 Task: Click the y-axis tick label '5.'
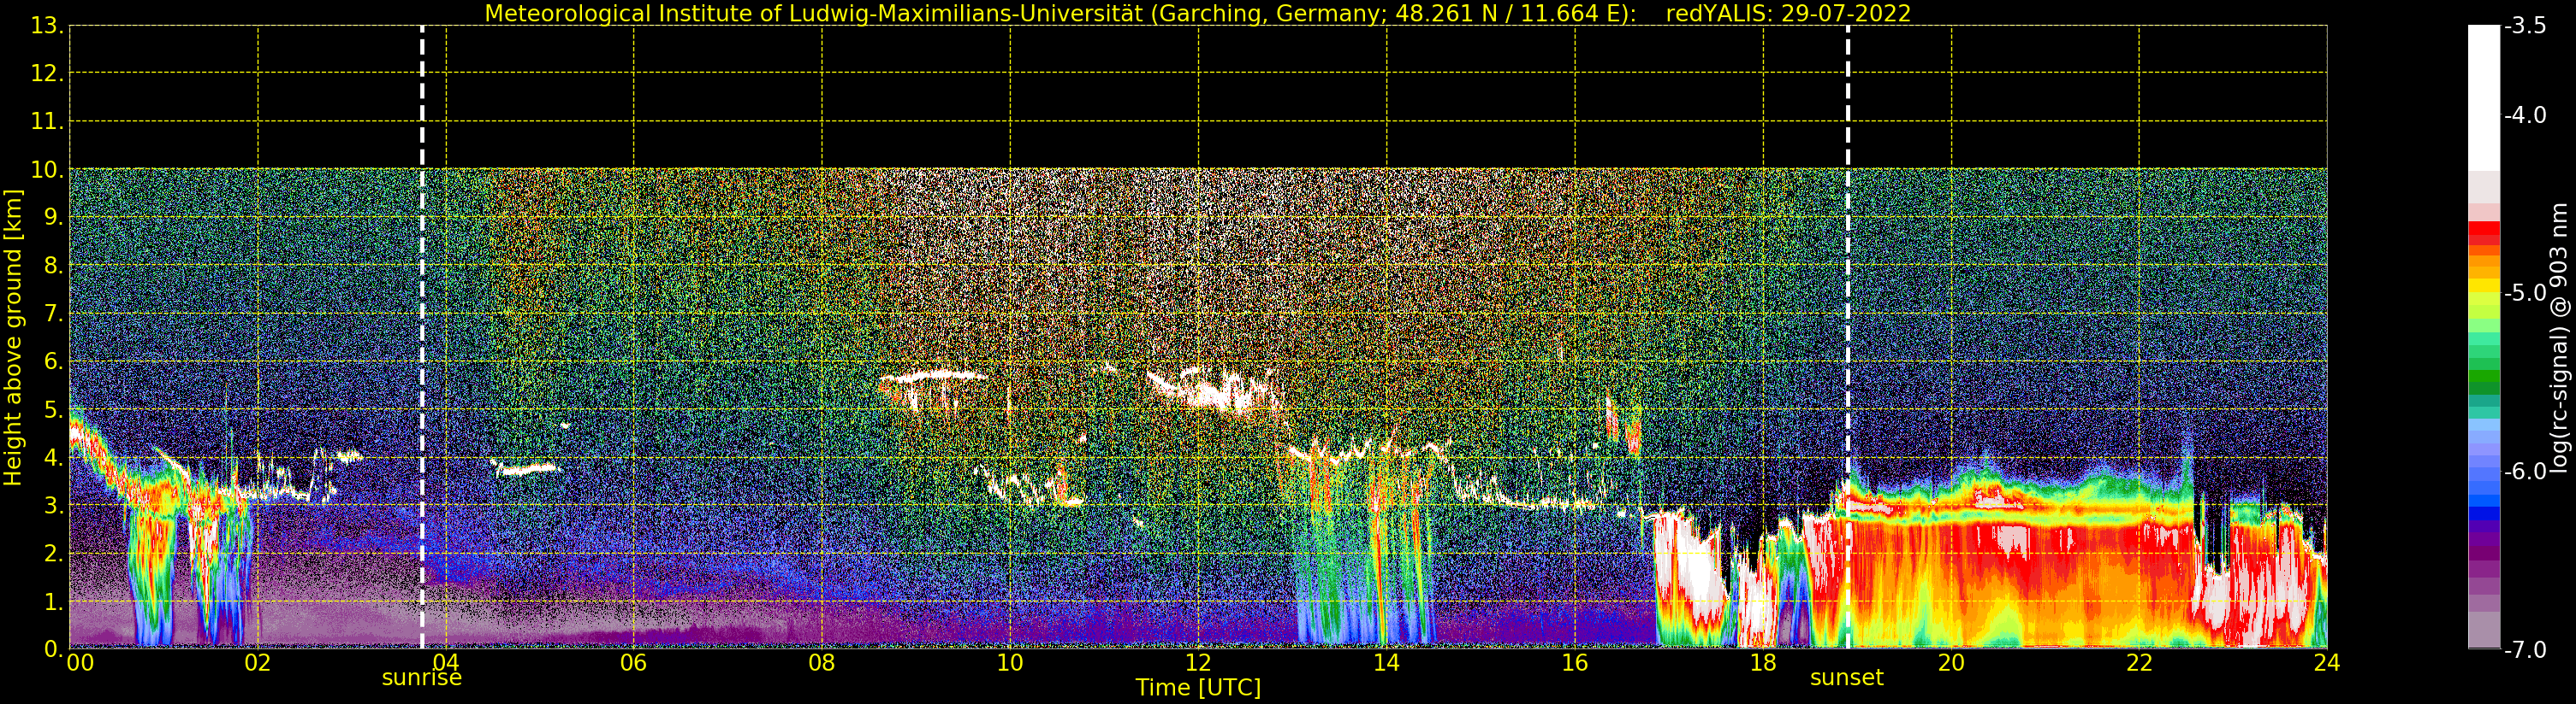pyautogui.click(x=53, y=409)
